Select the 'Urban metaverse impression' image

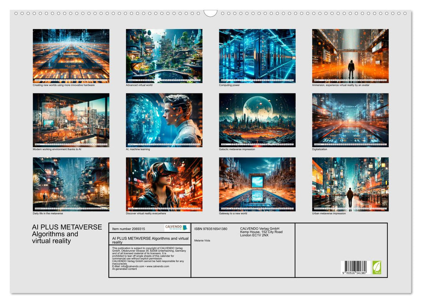(350, 184)
